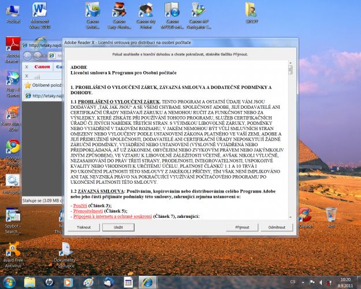The height and width of the screenshot is (289, 361).
Task: Click Canon logo in IE toolbar
Action: tap(42, 67)
